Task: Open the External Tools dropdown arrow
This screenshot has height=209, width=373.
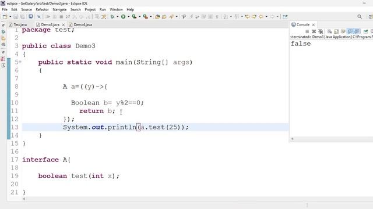Action: pos(150,17)
